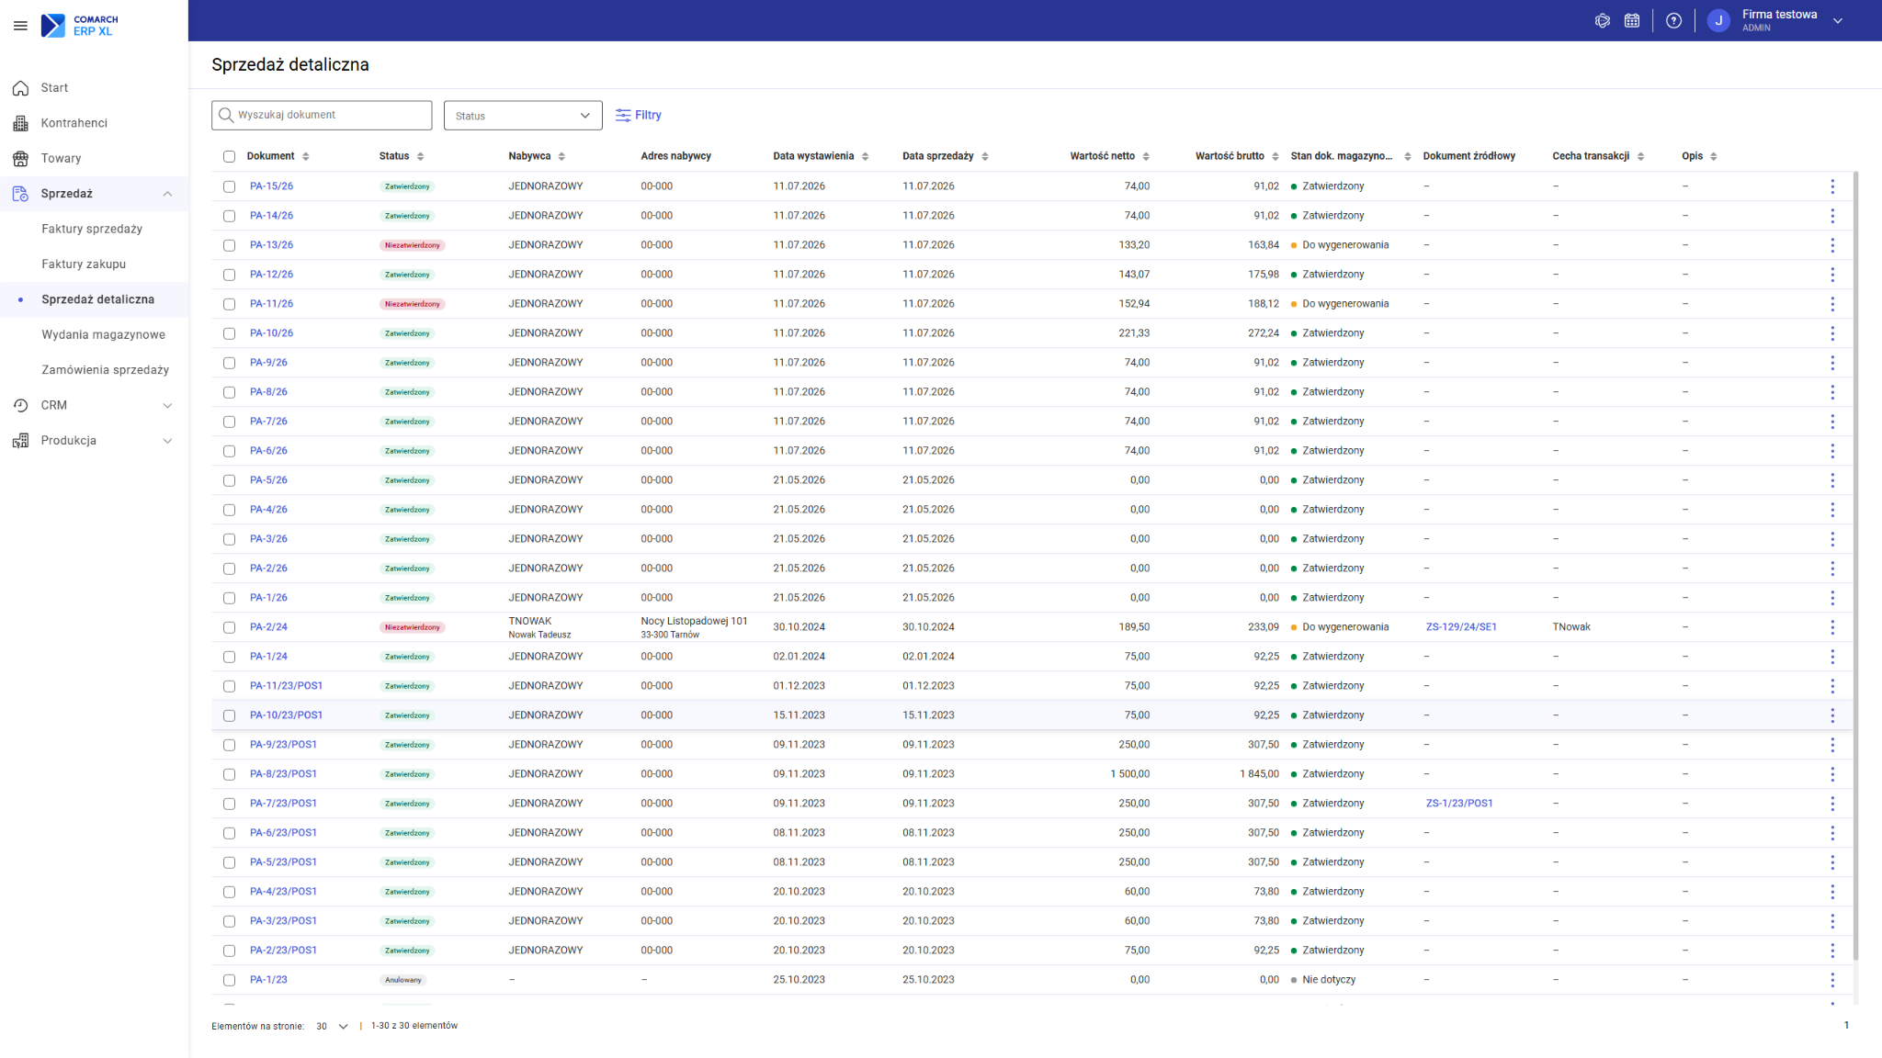
Task: Click the Kontrahenci sidebar icon
Action: coord(20,123)
